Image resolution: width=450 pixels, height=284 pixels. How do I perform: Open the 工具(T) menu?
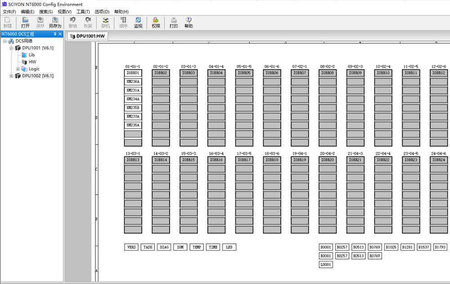[83, 12]
